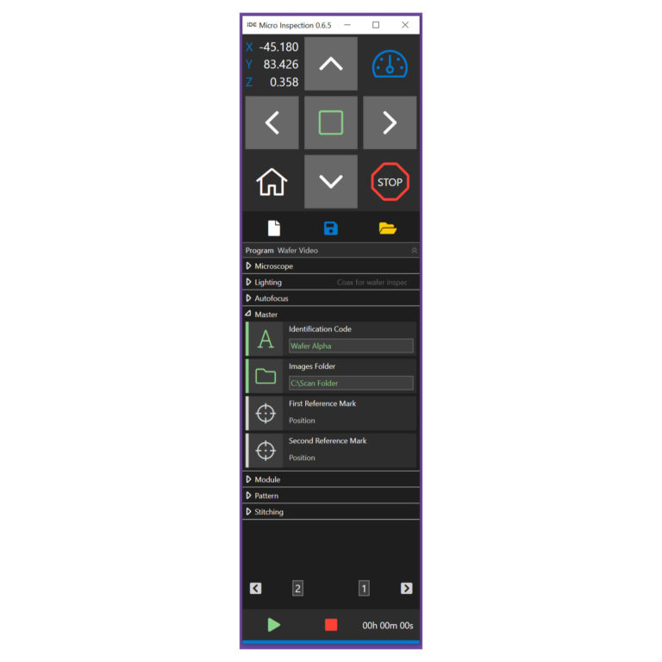Image resolution: width=662 pixels, height=662 pixels.
Task: Save program with blue floppy disk icon
Action: [331, 228]
